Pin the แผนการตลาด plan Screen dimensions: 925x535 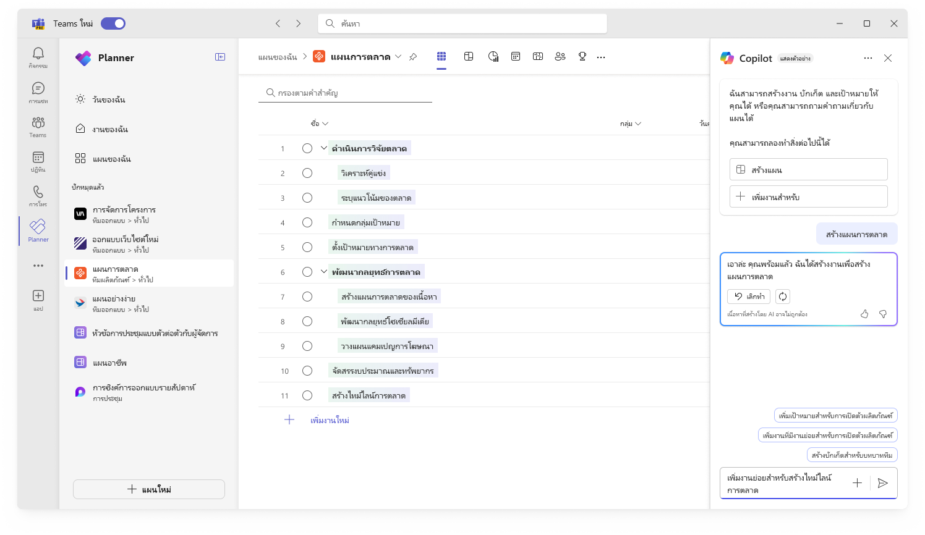point(413,57)
